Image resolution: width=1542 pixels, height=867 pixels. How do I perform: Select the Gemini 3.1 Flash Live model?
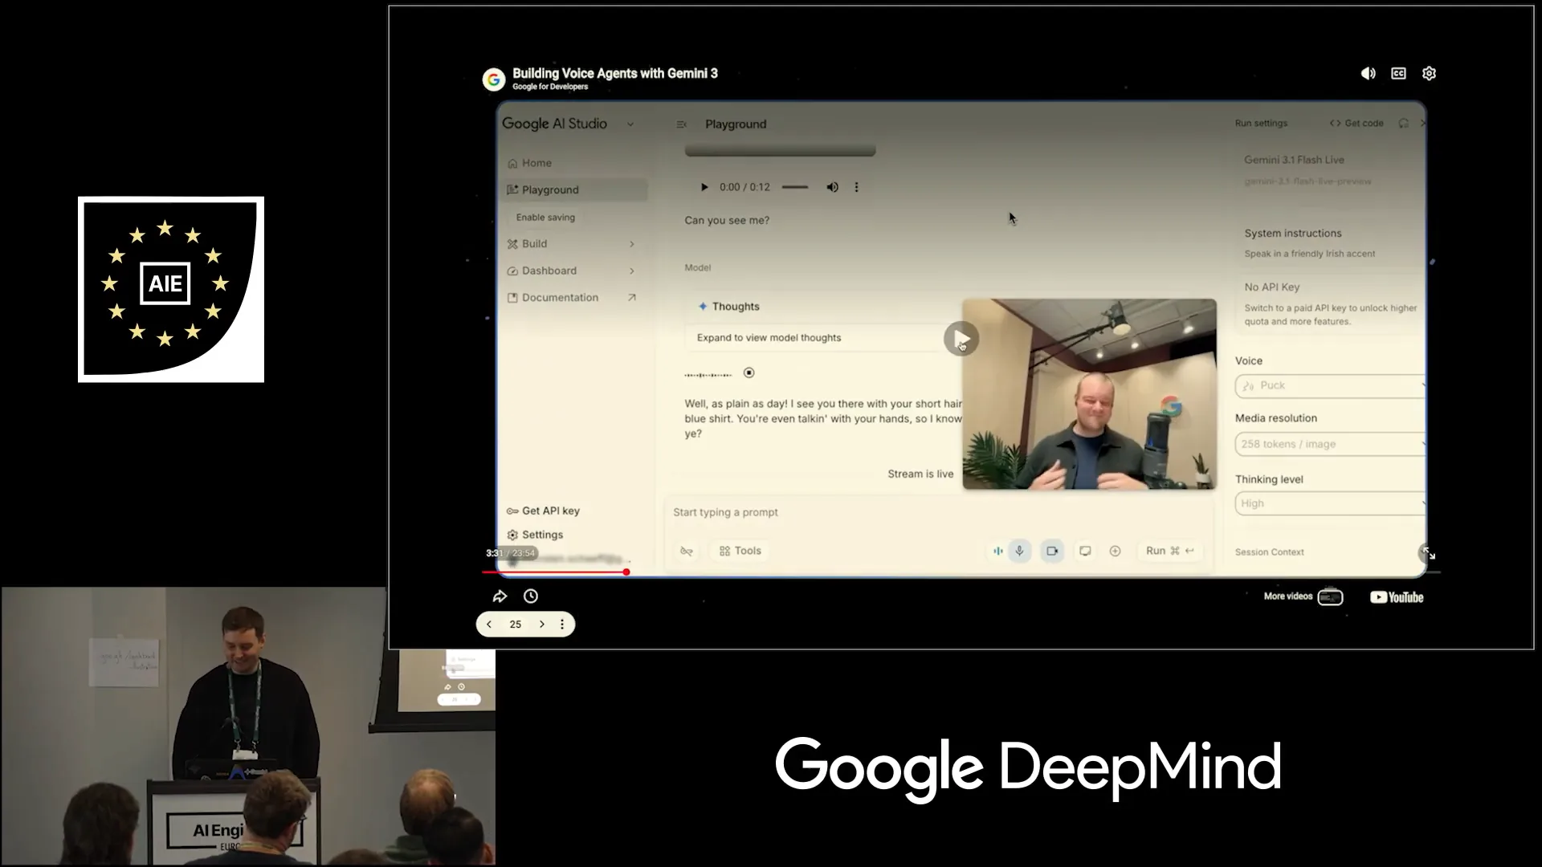(x=1329, y=170)
